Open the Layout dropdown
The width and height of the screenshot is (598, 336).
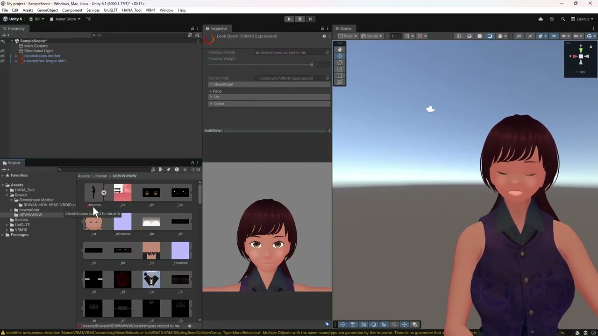[581, 19]
